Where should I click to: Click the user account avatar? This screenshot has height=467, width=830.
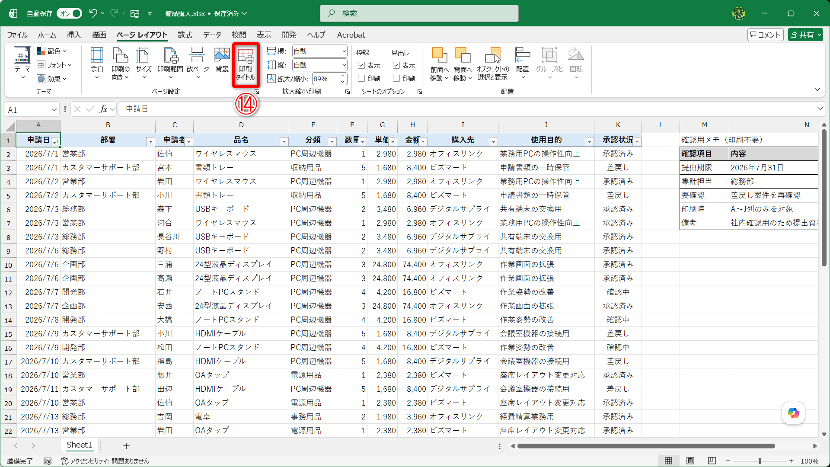(739, 13)
